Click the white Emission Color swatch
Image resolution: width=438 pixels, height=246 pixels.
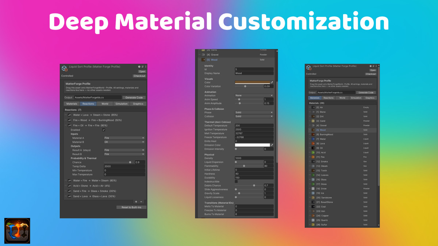click(x=252, y=145)
